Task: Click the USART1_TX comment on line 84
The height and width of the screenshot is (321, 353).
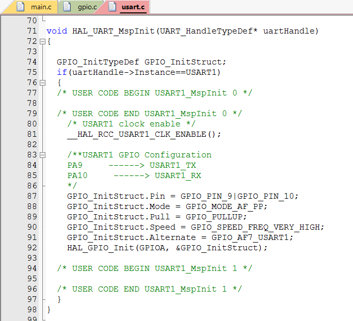Action: (x=173, y=166)
